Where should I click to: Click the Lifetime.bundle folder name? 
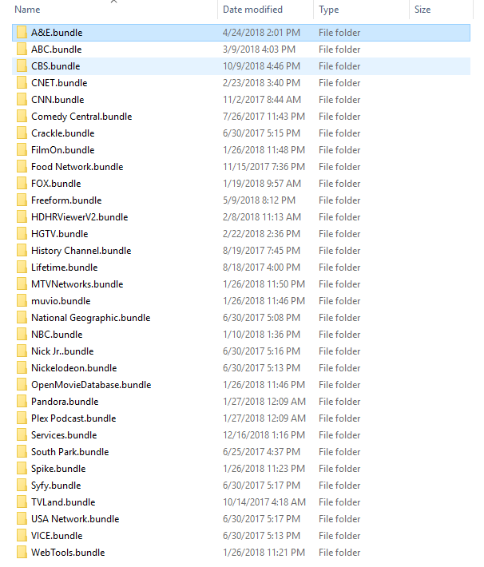65,268
